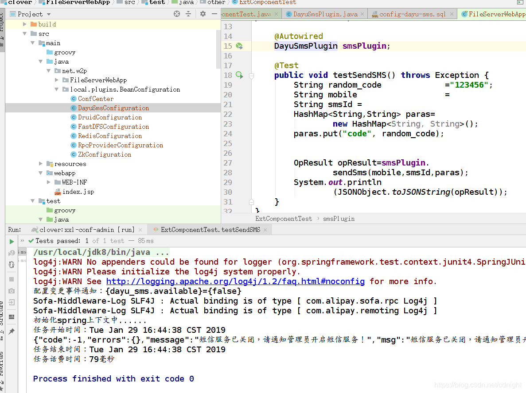This screenshot has width=526, height=393.
Task: Select DayuSmsConfiguration in project tree
Action: (113, 108)
